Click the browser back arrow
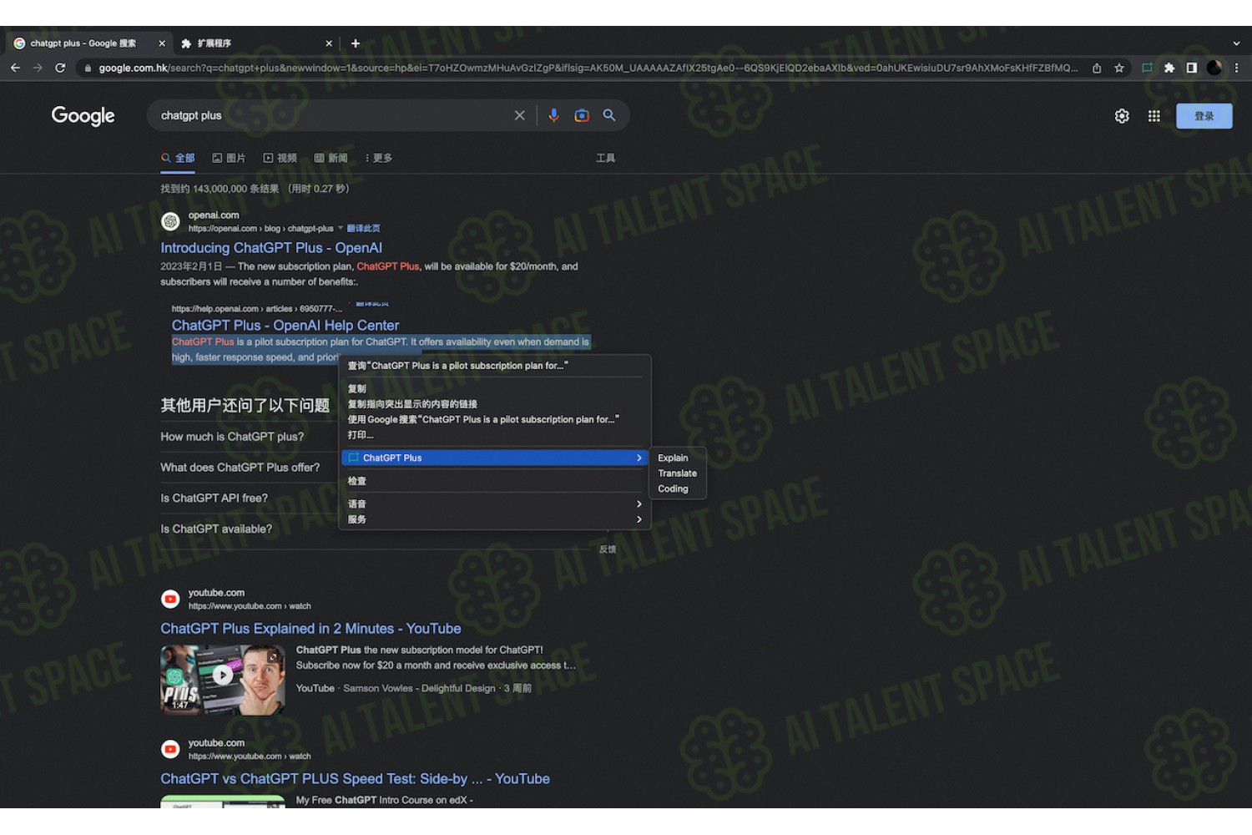Viewport: 1252px width, 835px height. pos(15,68)
